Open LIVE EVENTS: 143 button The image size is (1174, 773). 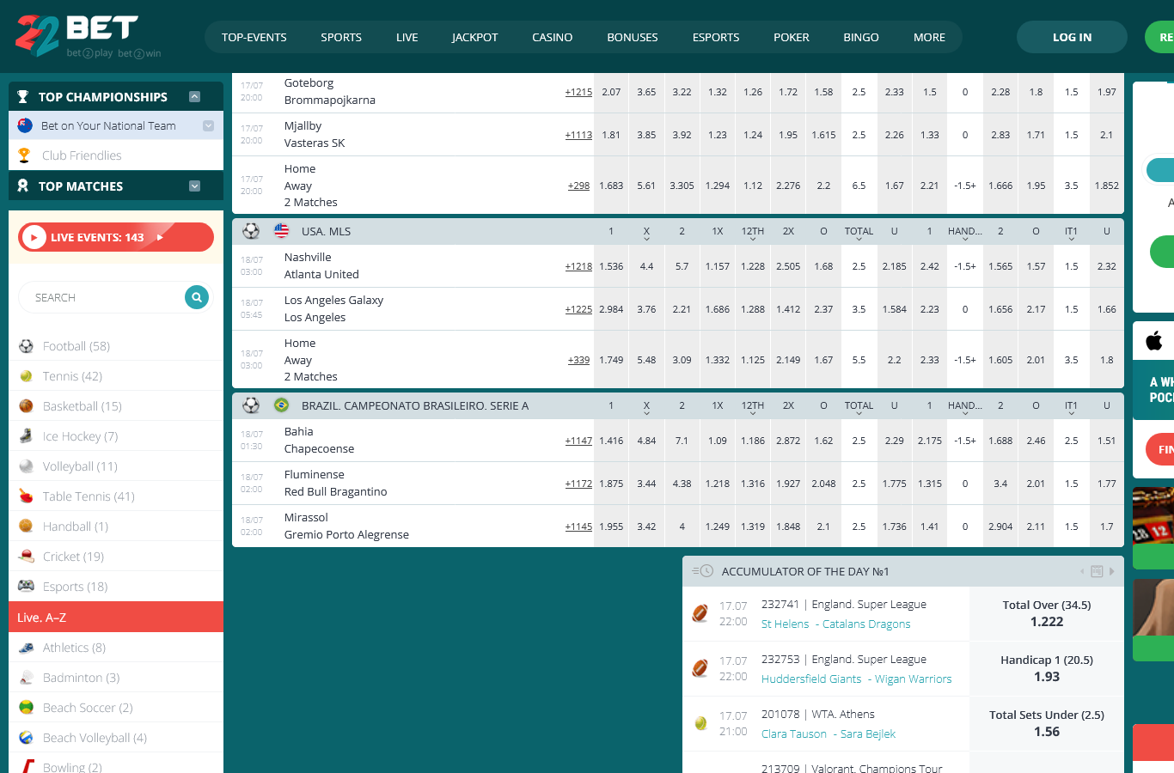116,237
